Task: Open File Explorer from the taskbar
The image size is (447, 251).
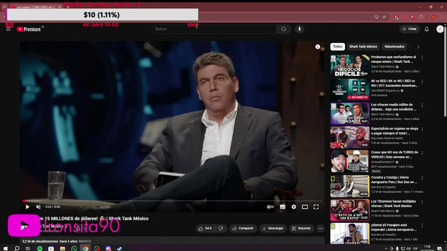Action: (63, 249)
